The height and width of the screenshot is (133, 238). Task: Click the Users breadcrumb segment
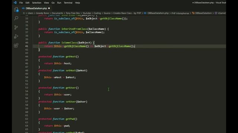coord(30,13)
